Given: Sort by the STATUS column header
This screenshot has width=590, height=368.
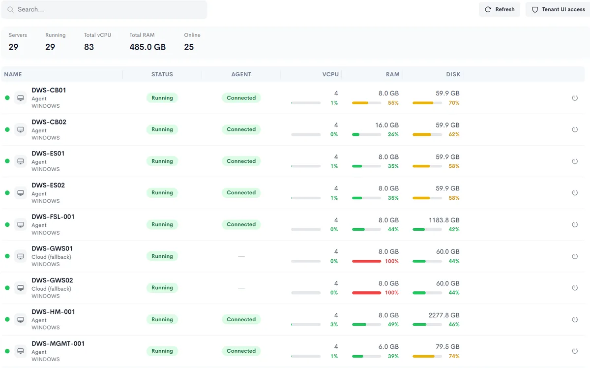Looking at the screenshot, I should 162,74.
